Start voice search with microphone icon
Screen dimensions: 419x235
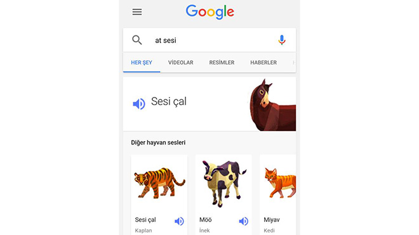point(282,40)
